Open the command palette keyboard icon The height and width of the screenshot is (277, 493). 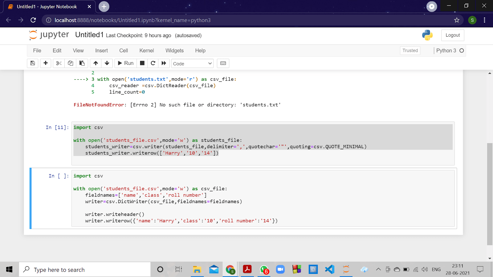(x=223, y=63)
